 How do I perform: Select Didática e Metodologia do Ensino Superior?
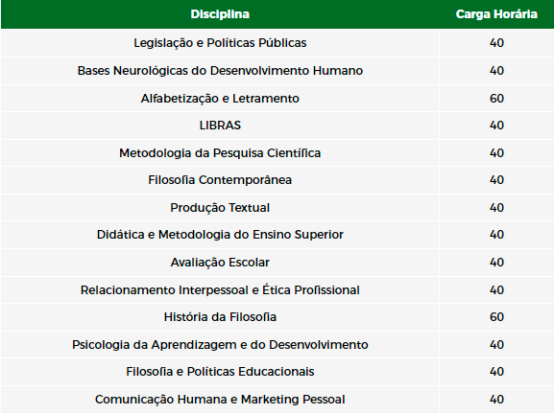pyautogui.click(x=220, y=235)
